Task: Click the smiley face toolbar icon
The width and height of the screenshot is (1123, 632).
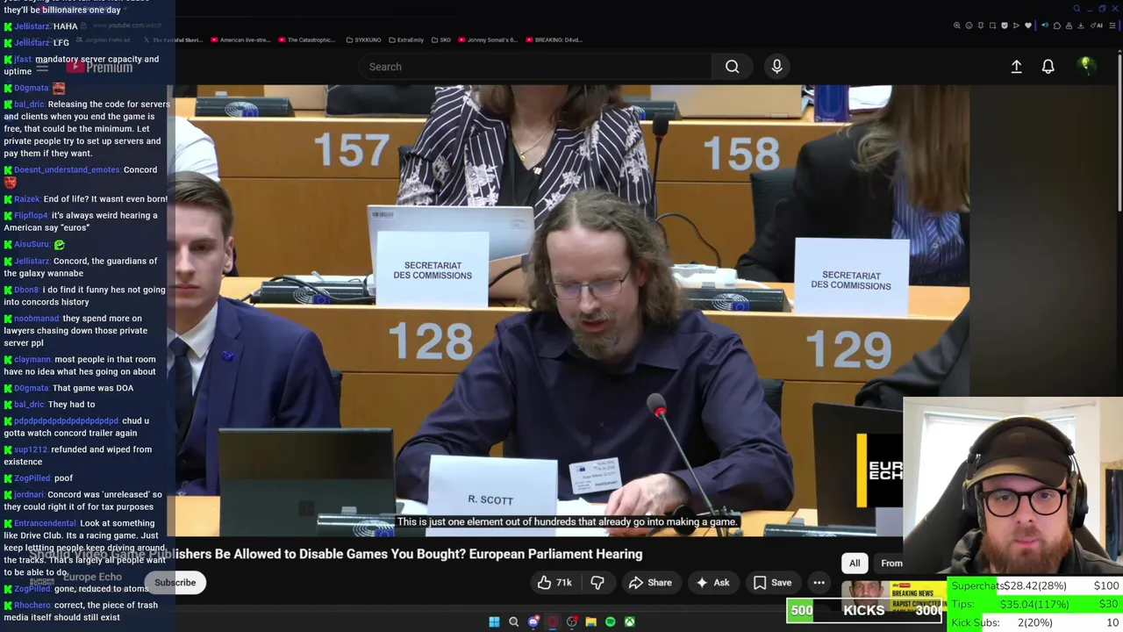Action: [x=969, y=25]
